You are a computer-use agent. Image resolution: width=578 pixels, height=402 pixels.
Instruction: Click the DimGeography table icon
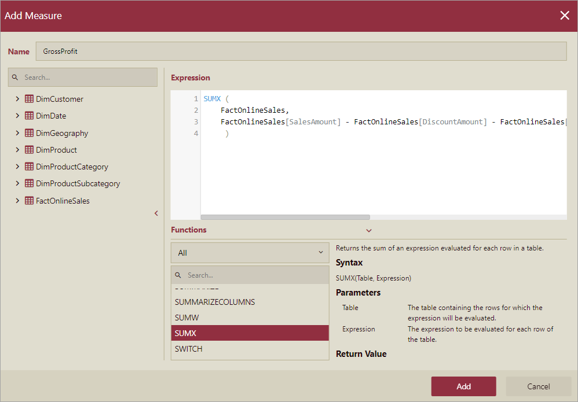click(x=29, y=133)
